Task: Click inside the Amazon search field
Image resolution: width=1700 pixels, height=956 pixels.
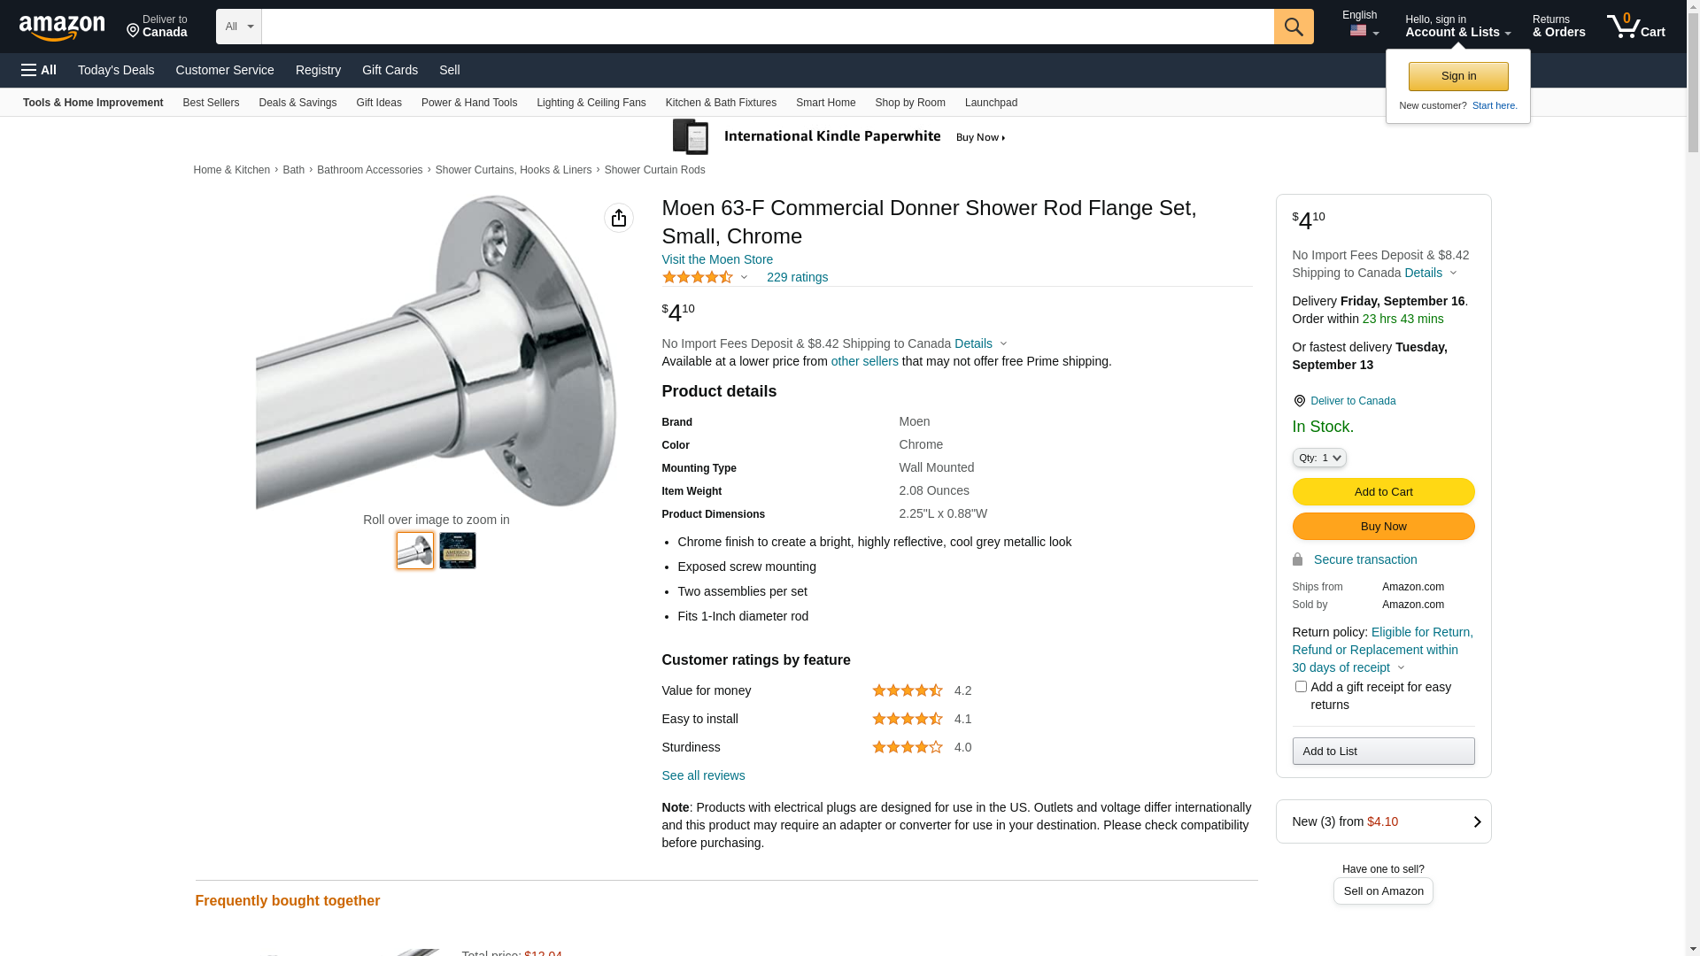Action: pyautogui.click(x=767, y=27)
